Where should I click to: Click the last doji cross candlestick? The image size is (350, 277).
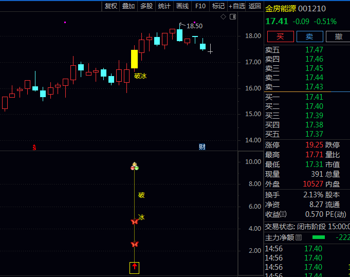point(210,49)
